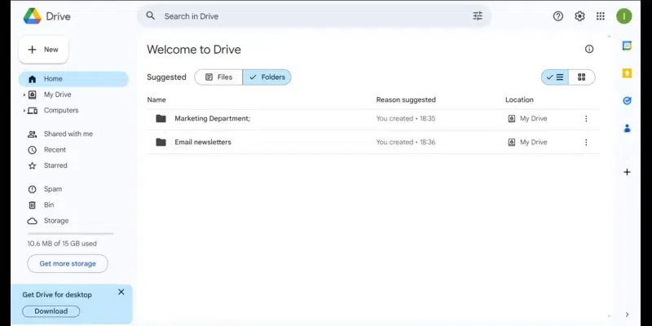Click the Location column header
652x326 pixels.
pyautogui.click(x=519, y=99)
